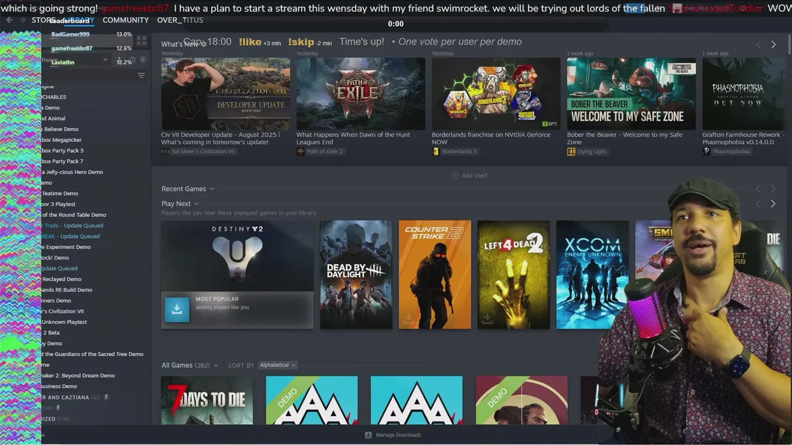Open 'Bober the Beaver - Welcome' headline
Image resolution: width=792 pixels, height=445 pixels.
[x=625, y=138]
